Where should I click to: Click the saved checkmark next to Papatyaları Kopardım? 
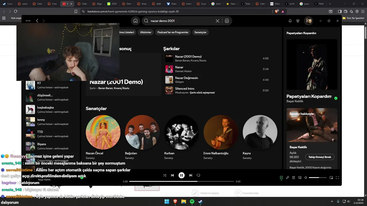coord(336,98)
